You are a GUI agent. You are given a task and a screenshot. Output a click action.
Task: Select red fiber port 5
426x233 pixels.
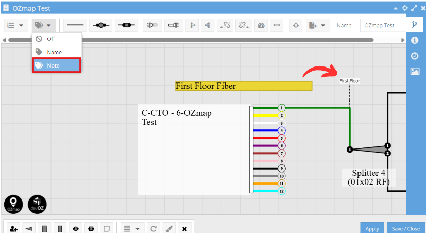282,138
